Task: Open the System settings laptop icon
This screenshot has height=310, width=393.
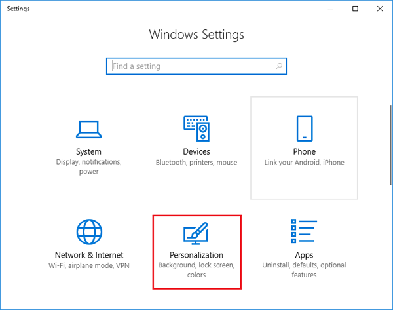Action: pos(88,129)
